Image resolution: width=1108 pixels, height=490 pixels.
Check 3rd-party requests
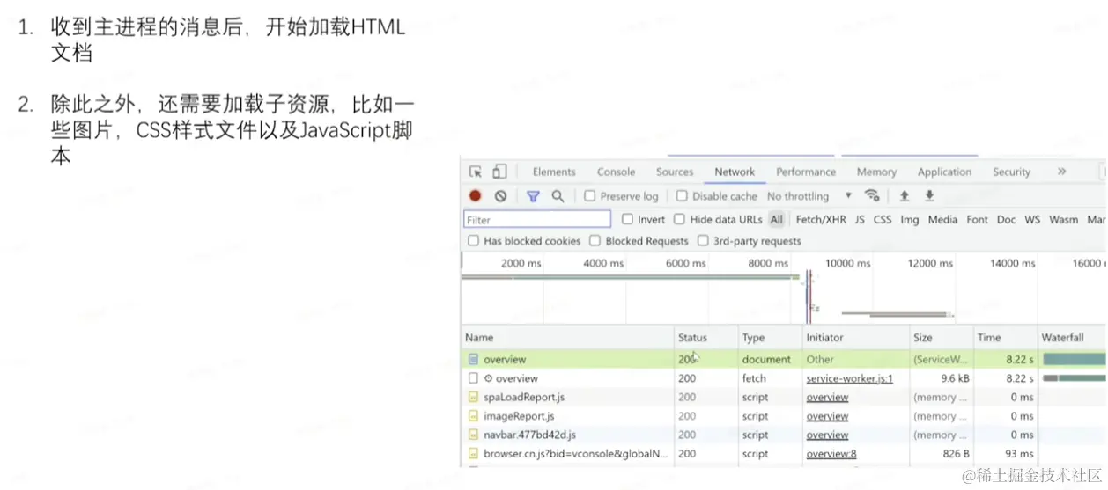tap(703, 241)
